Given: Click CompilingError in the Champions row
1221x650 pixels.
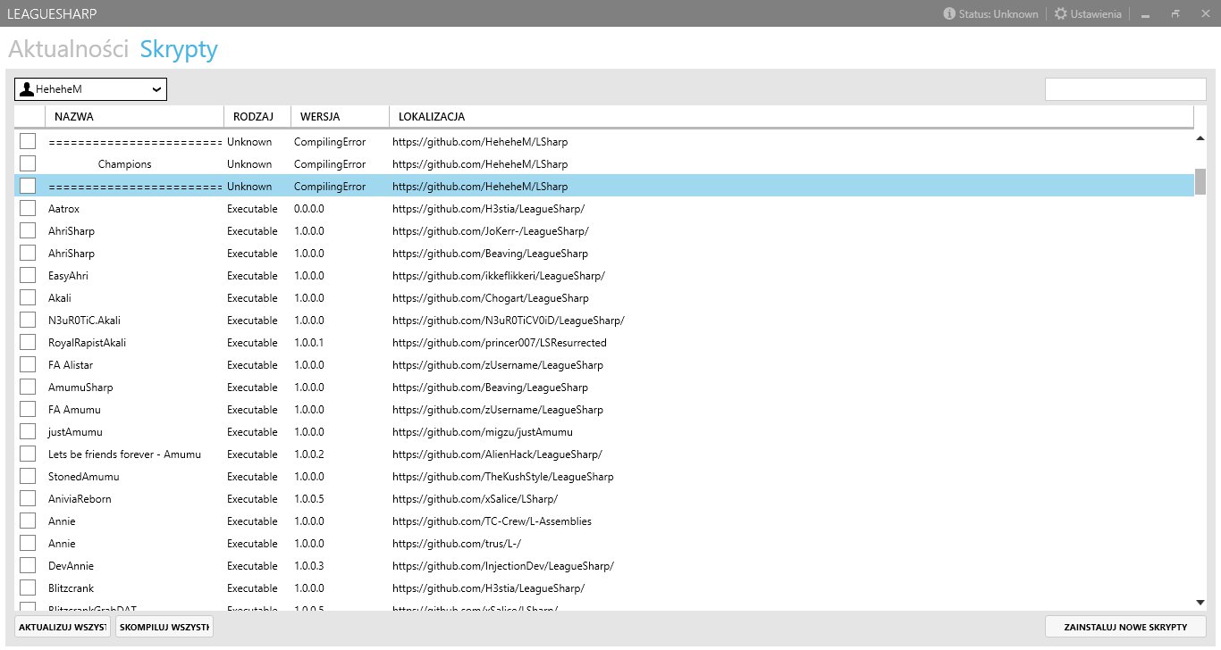Looking at the screenshot, I should click(x=330, y=164).
